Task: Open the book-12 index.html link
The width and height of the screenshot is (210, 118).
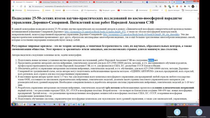Action: [95, 32]
